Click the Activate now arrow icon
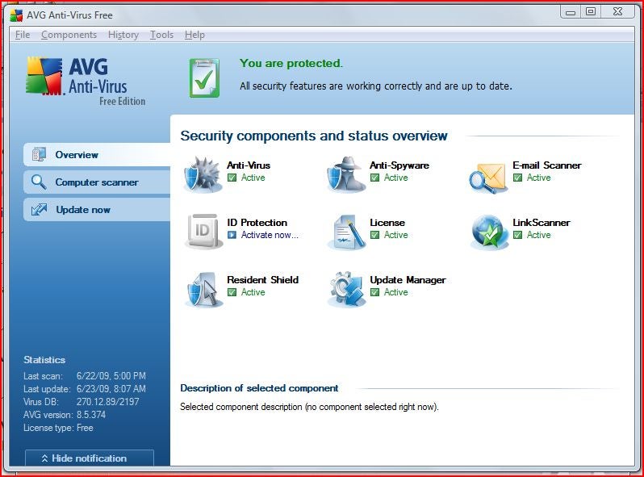This screenshot has height=477, width=644. click(232, 235)
